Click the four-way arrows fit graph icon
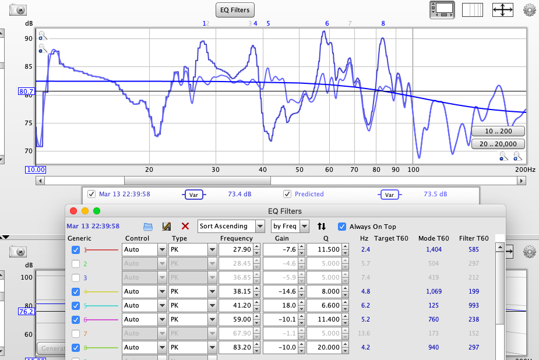This screenshot has width=539, height=360. click(x=502, y=10)
